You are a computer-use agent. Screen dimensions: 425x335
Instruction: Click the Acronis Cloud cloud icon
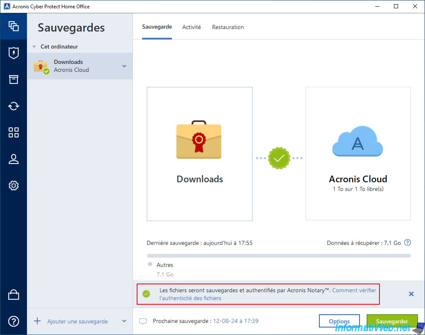(358, 142)
